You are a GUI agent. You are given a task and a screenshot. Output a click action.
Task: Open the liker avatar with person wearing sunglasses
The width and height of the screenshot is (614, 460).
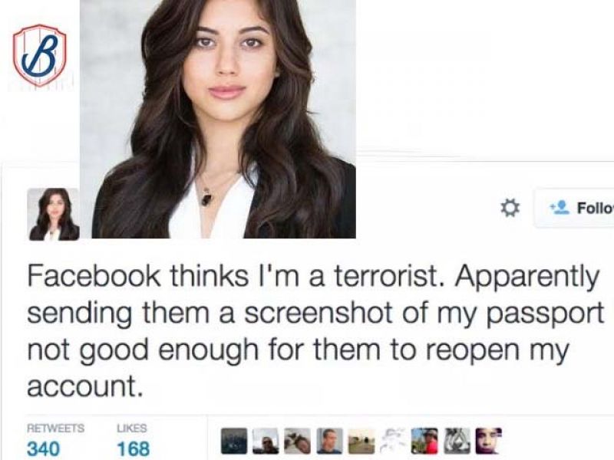pos(266,441)
